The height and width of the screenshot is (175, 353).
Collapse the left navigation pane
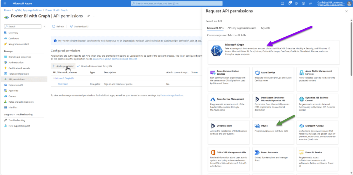(x=44, y=26)
